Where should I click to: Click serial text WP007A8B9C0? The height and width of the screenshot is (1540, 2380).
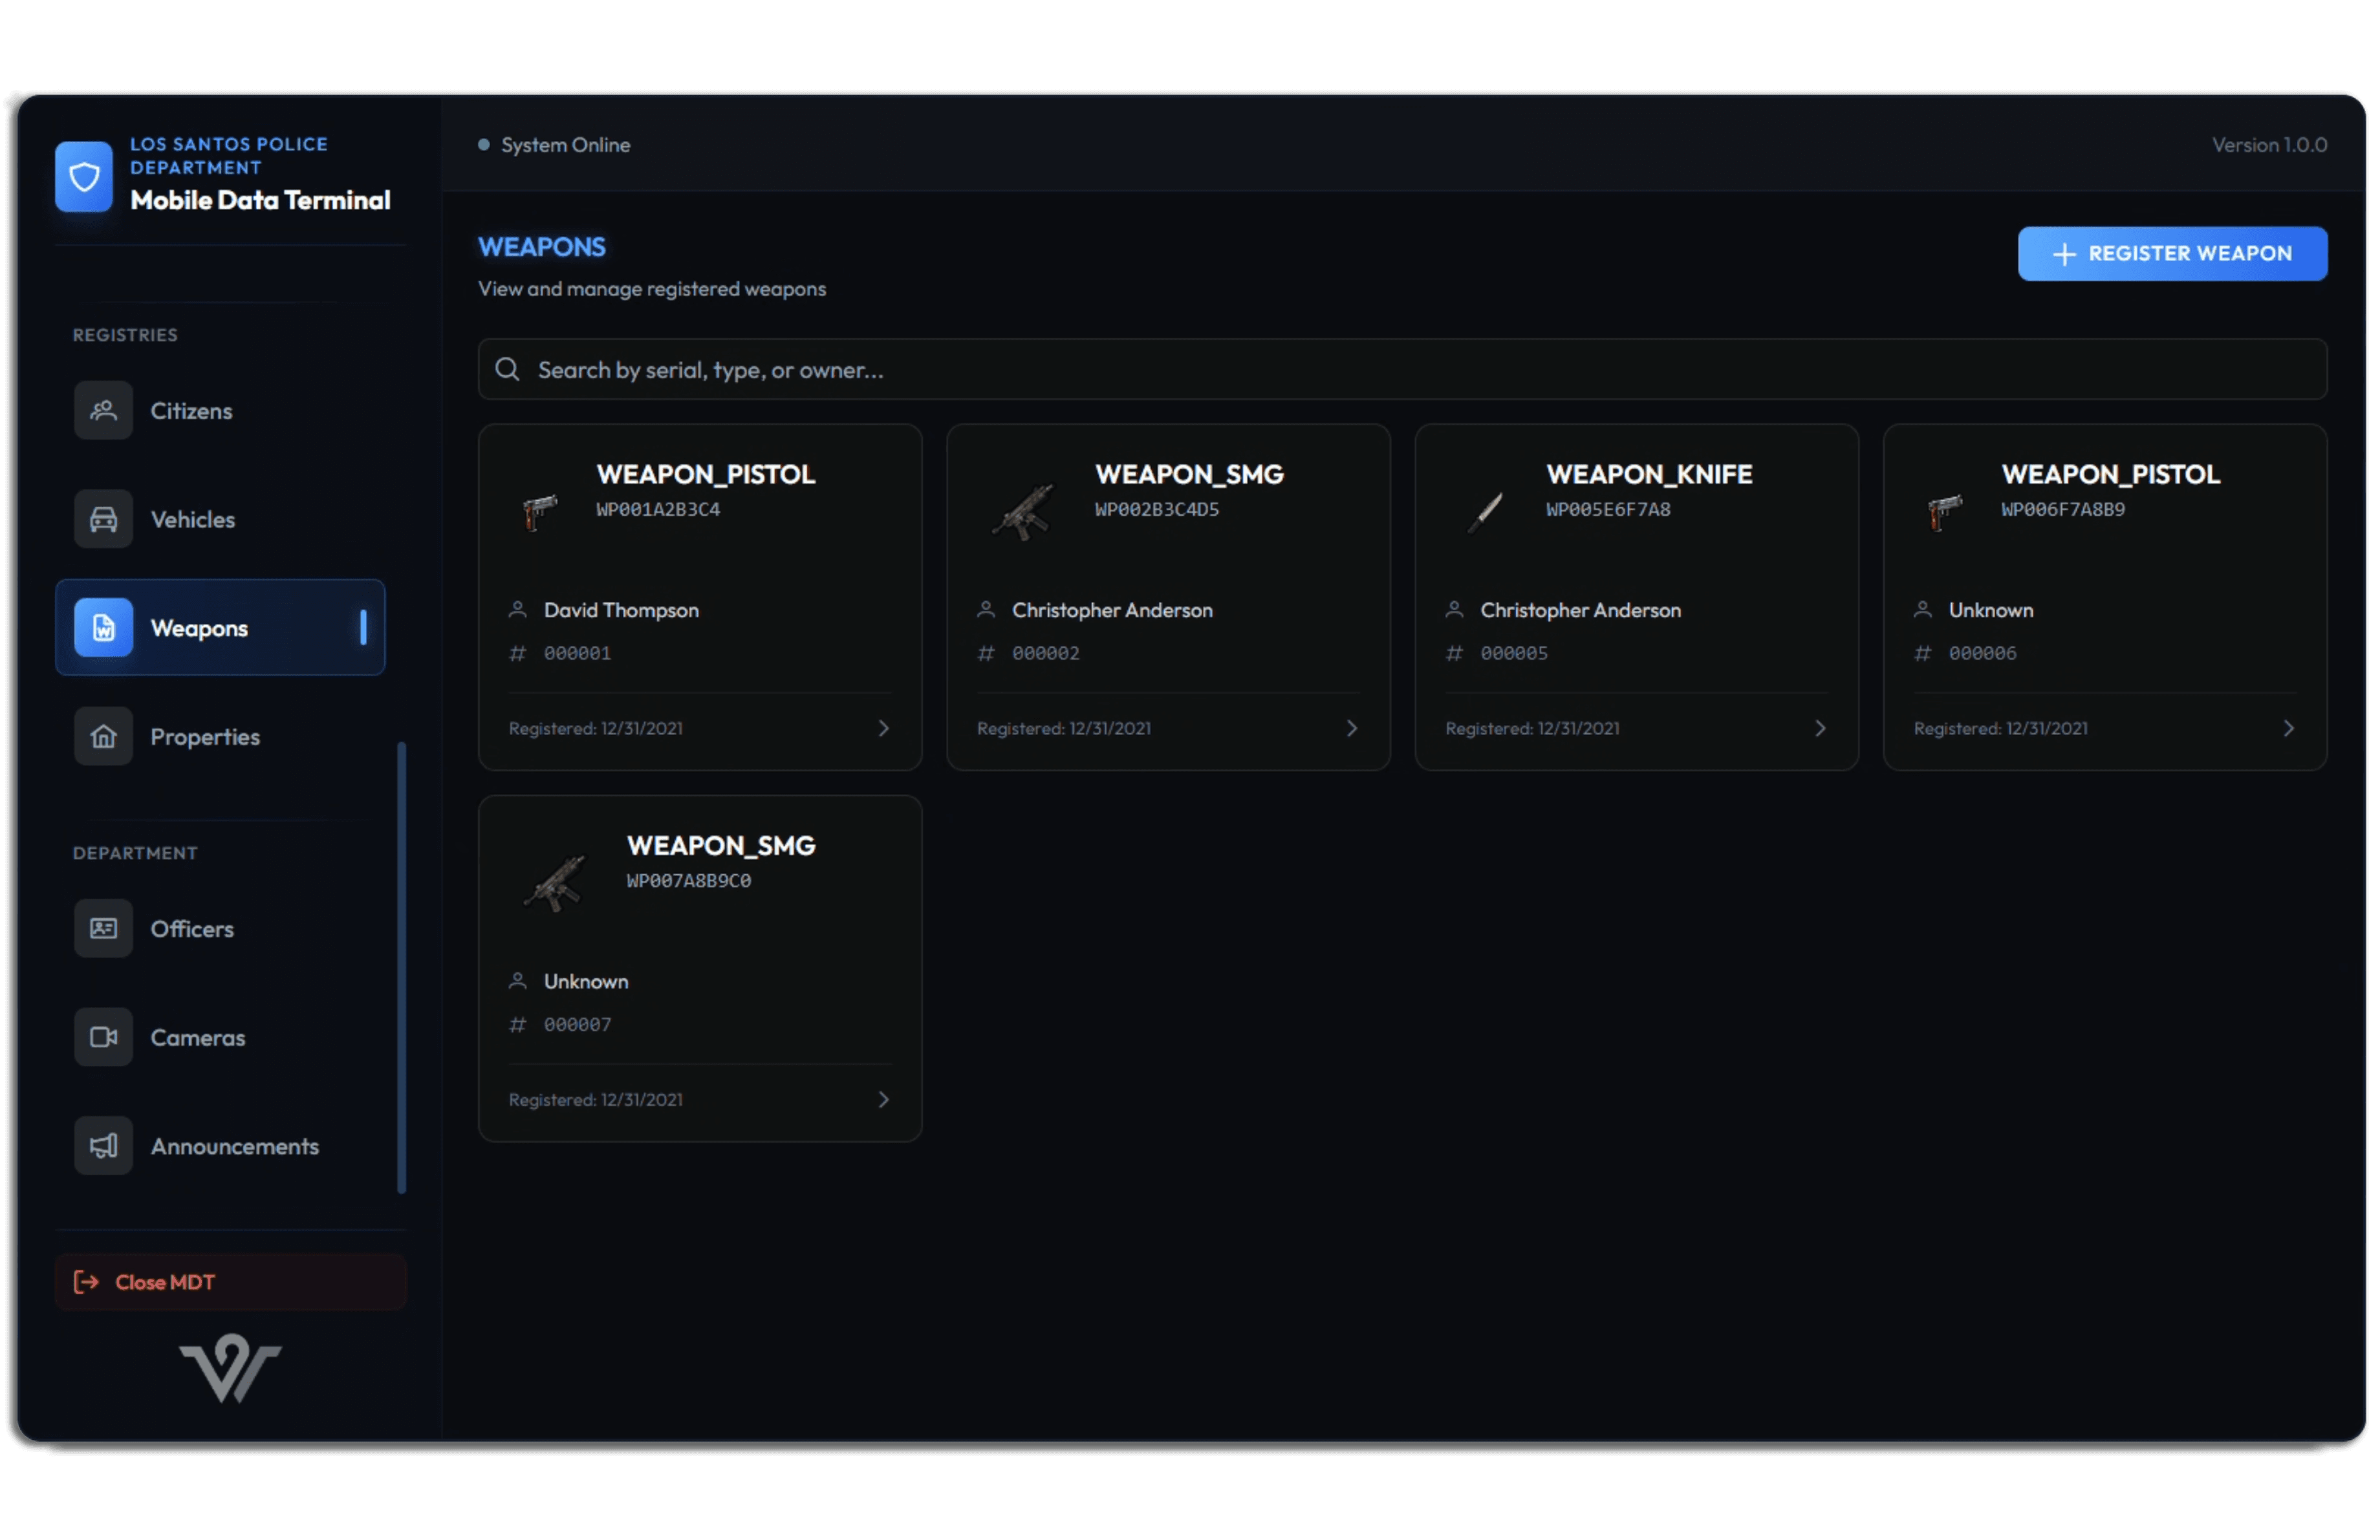[x=689, y=881]
